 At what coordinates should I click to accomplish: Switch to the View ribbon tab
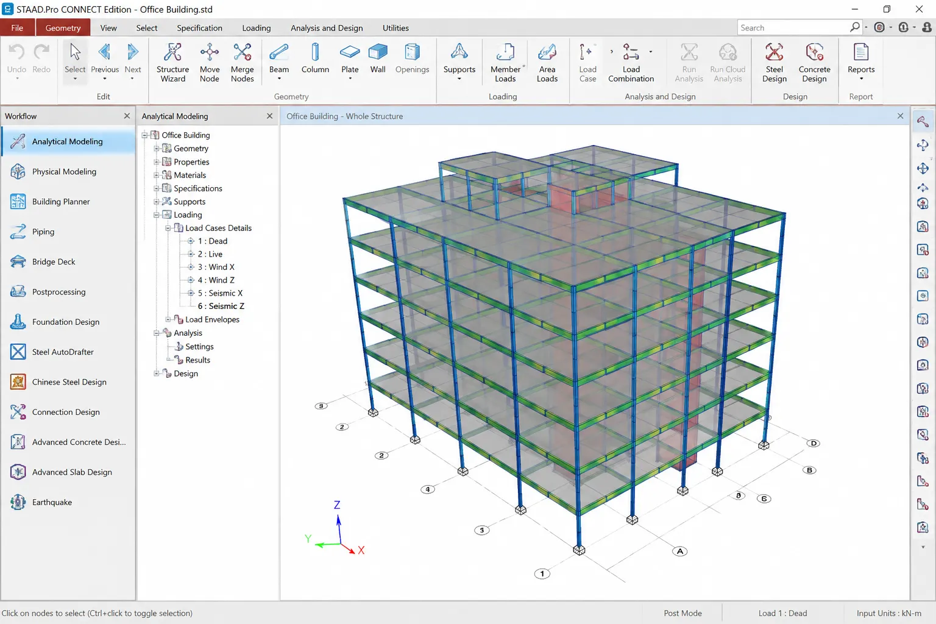pos(108,28)
